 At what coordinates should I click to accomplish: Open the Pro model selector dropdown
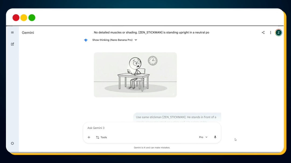pos(203,137)
